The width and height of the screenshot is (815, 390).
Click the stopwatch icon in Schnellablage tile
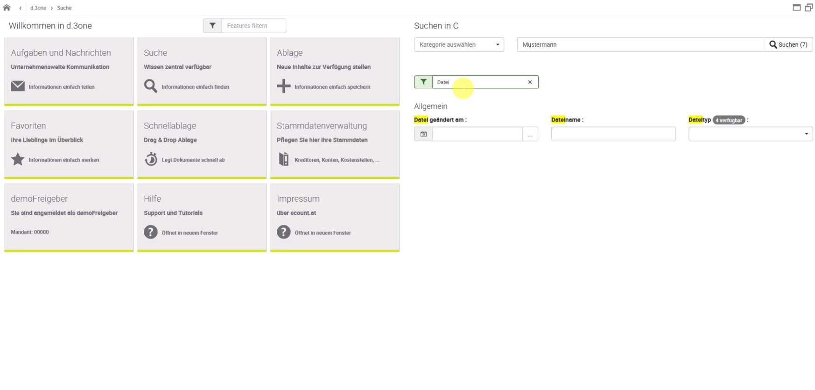(x=151, y=159)
